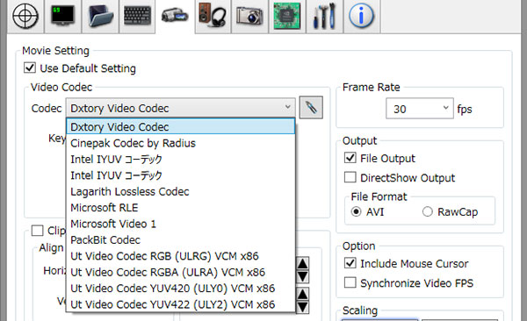
Task: Open the folder settings tab
Action: pos(100,16)
